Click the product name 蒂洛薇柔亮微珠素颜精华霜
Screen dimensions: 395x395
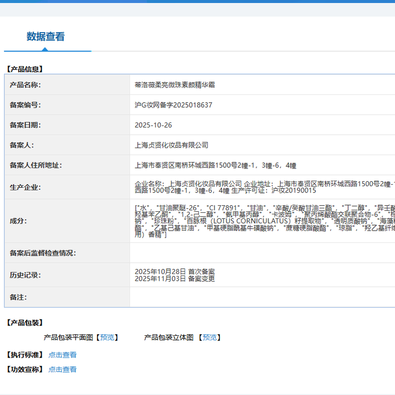tap(175, 85)
